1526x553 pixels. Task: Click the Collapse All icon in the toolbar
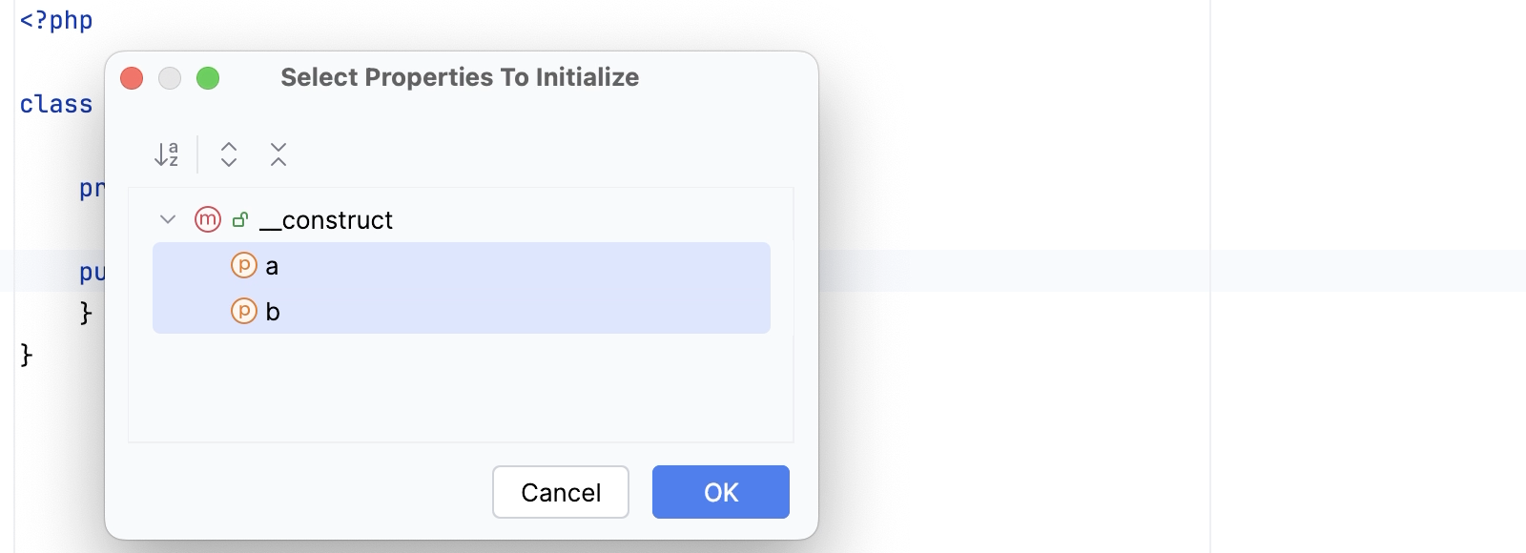pyautogui.click(x=277, y=154)
